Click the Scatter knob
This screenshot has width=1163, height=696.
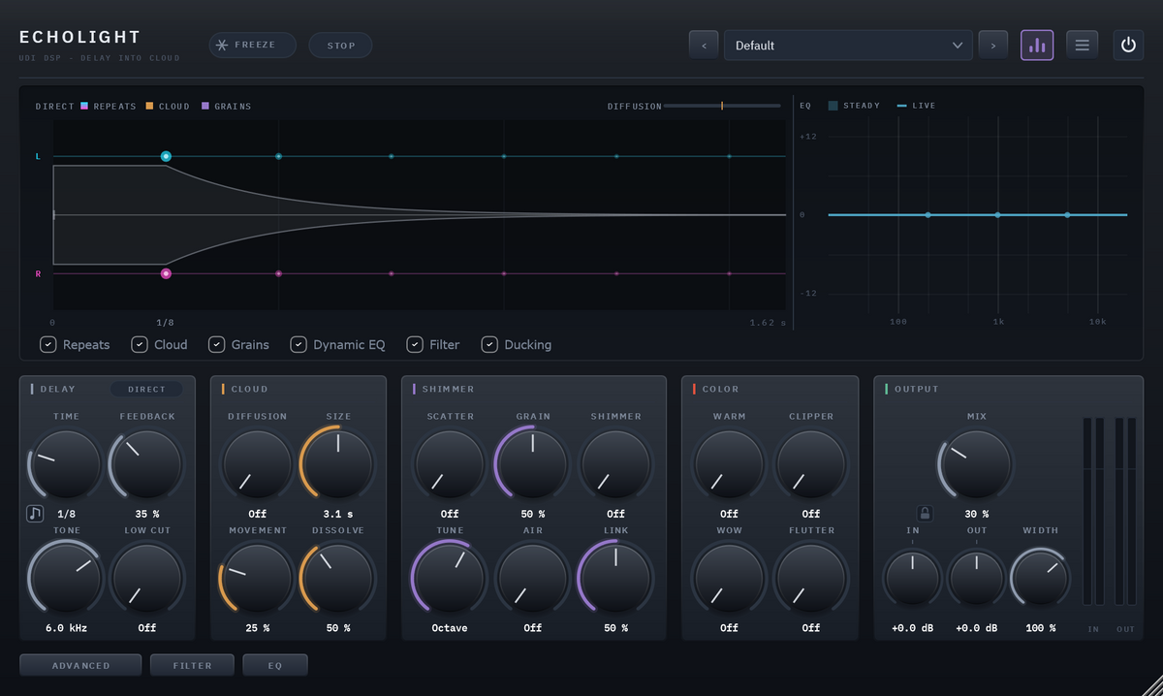coord(450,464)
